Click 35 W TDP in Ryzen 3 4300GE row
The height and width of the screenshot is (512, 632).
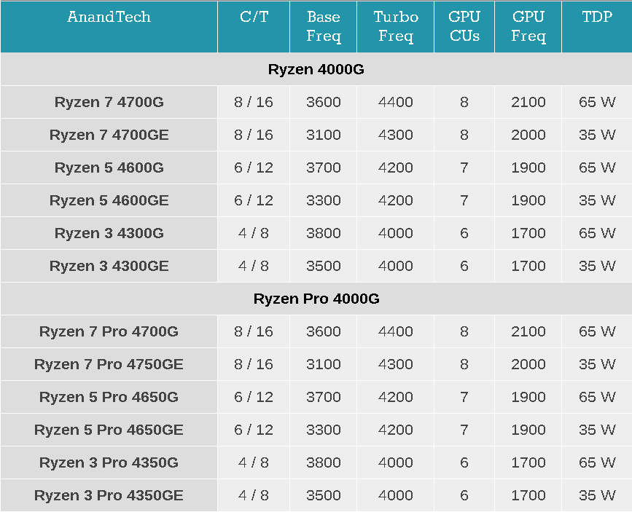597,266
